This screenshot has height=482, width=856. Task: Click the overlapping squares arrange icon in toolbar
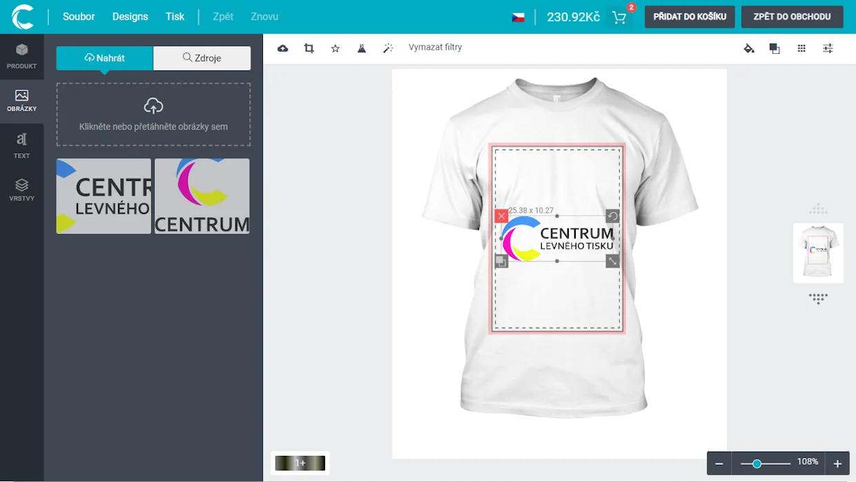click(775, 48)
